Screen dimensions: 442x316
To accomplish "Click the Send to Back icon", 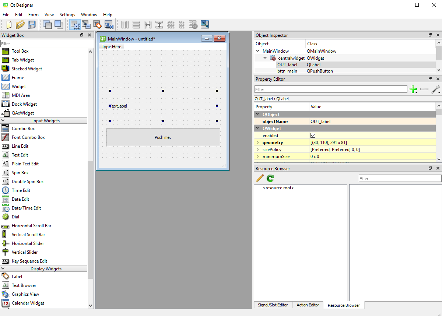I will pyautogui.click(x=47, y=25).
